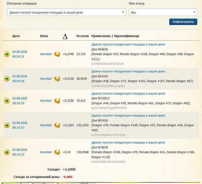The height and width of the screenshot is (184, 202).
Task: Click gold coins icon next to +0,2448
Action: (x=57, y=54)
